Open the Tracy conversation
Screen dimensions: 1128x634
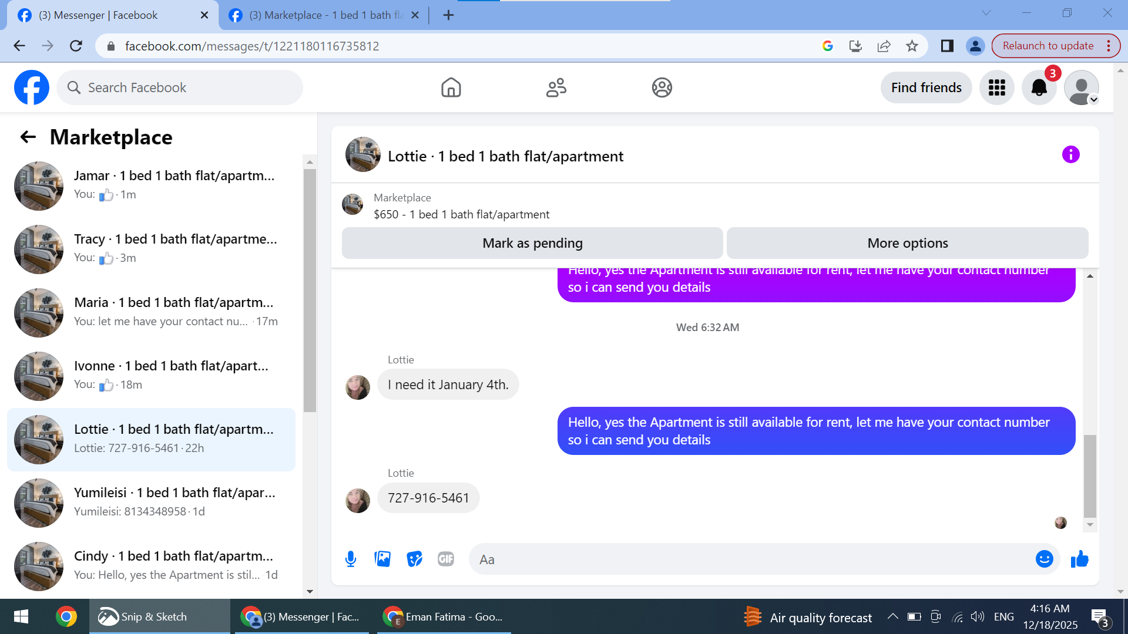pos(151,249)
